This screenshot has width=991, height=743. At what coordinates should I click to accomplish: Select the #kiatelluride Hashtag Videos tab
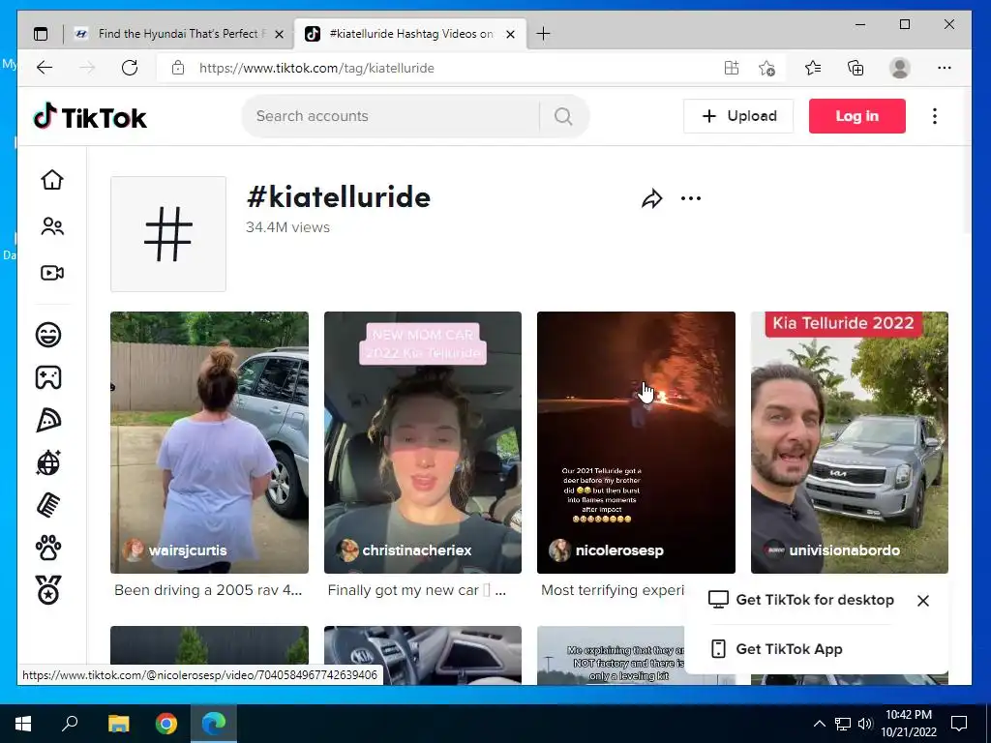(x=410, y=34)
